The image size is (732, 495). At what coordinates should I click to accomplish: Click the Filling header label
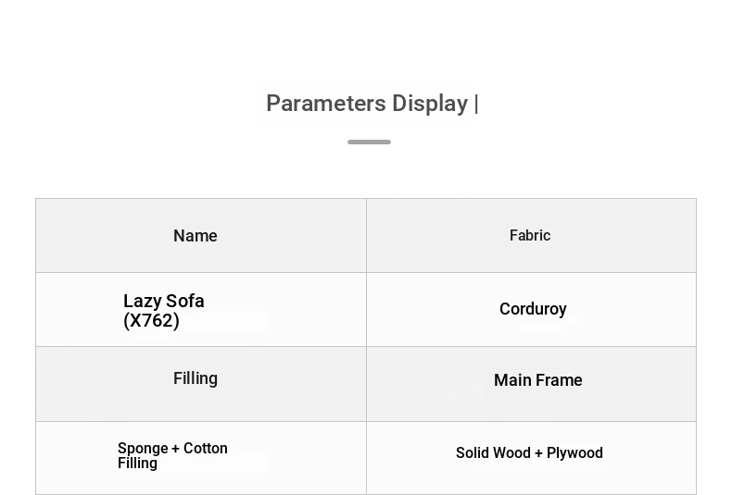(x=196, y=378)
